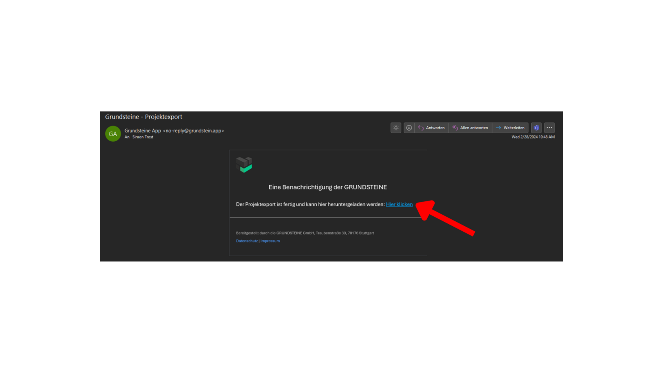The image size is (663, 373).
Task: Select sender Grundsteine App no-reply address
Action: 174,131
